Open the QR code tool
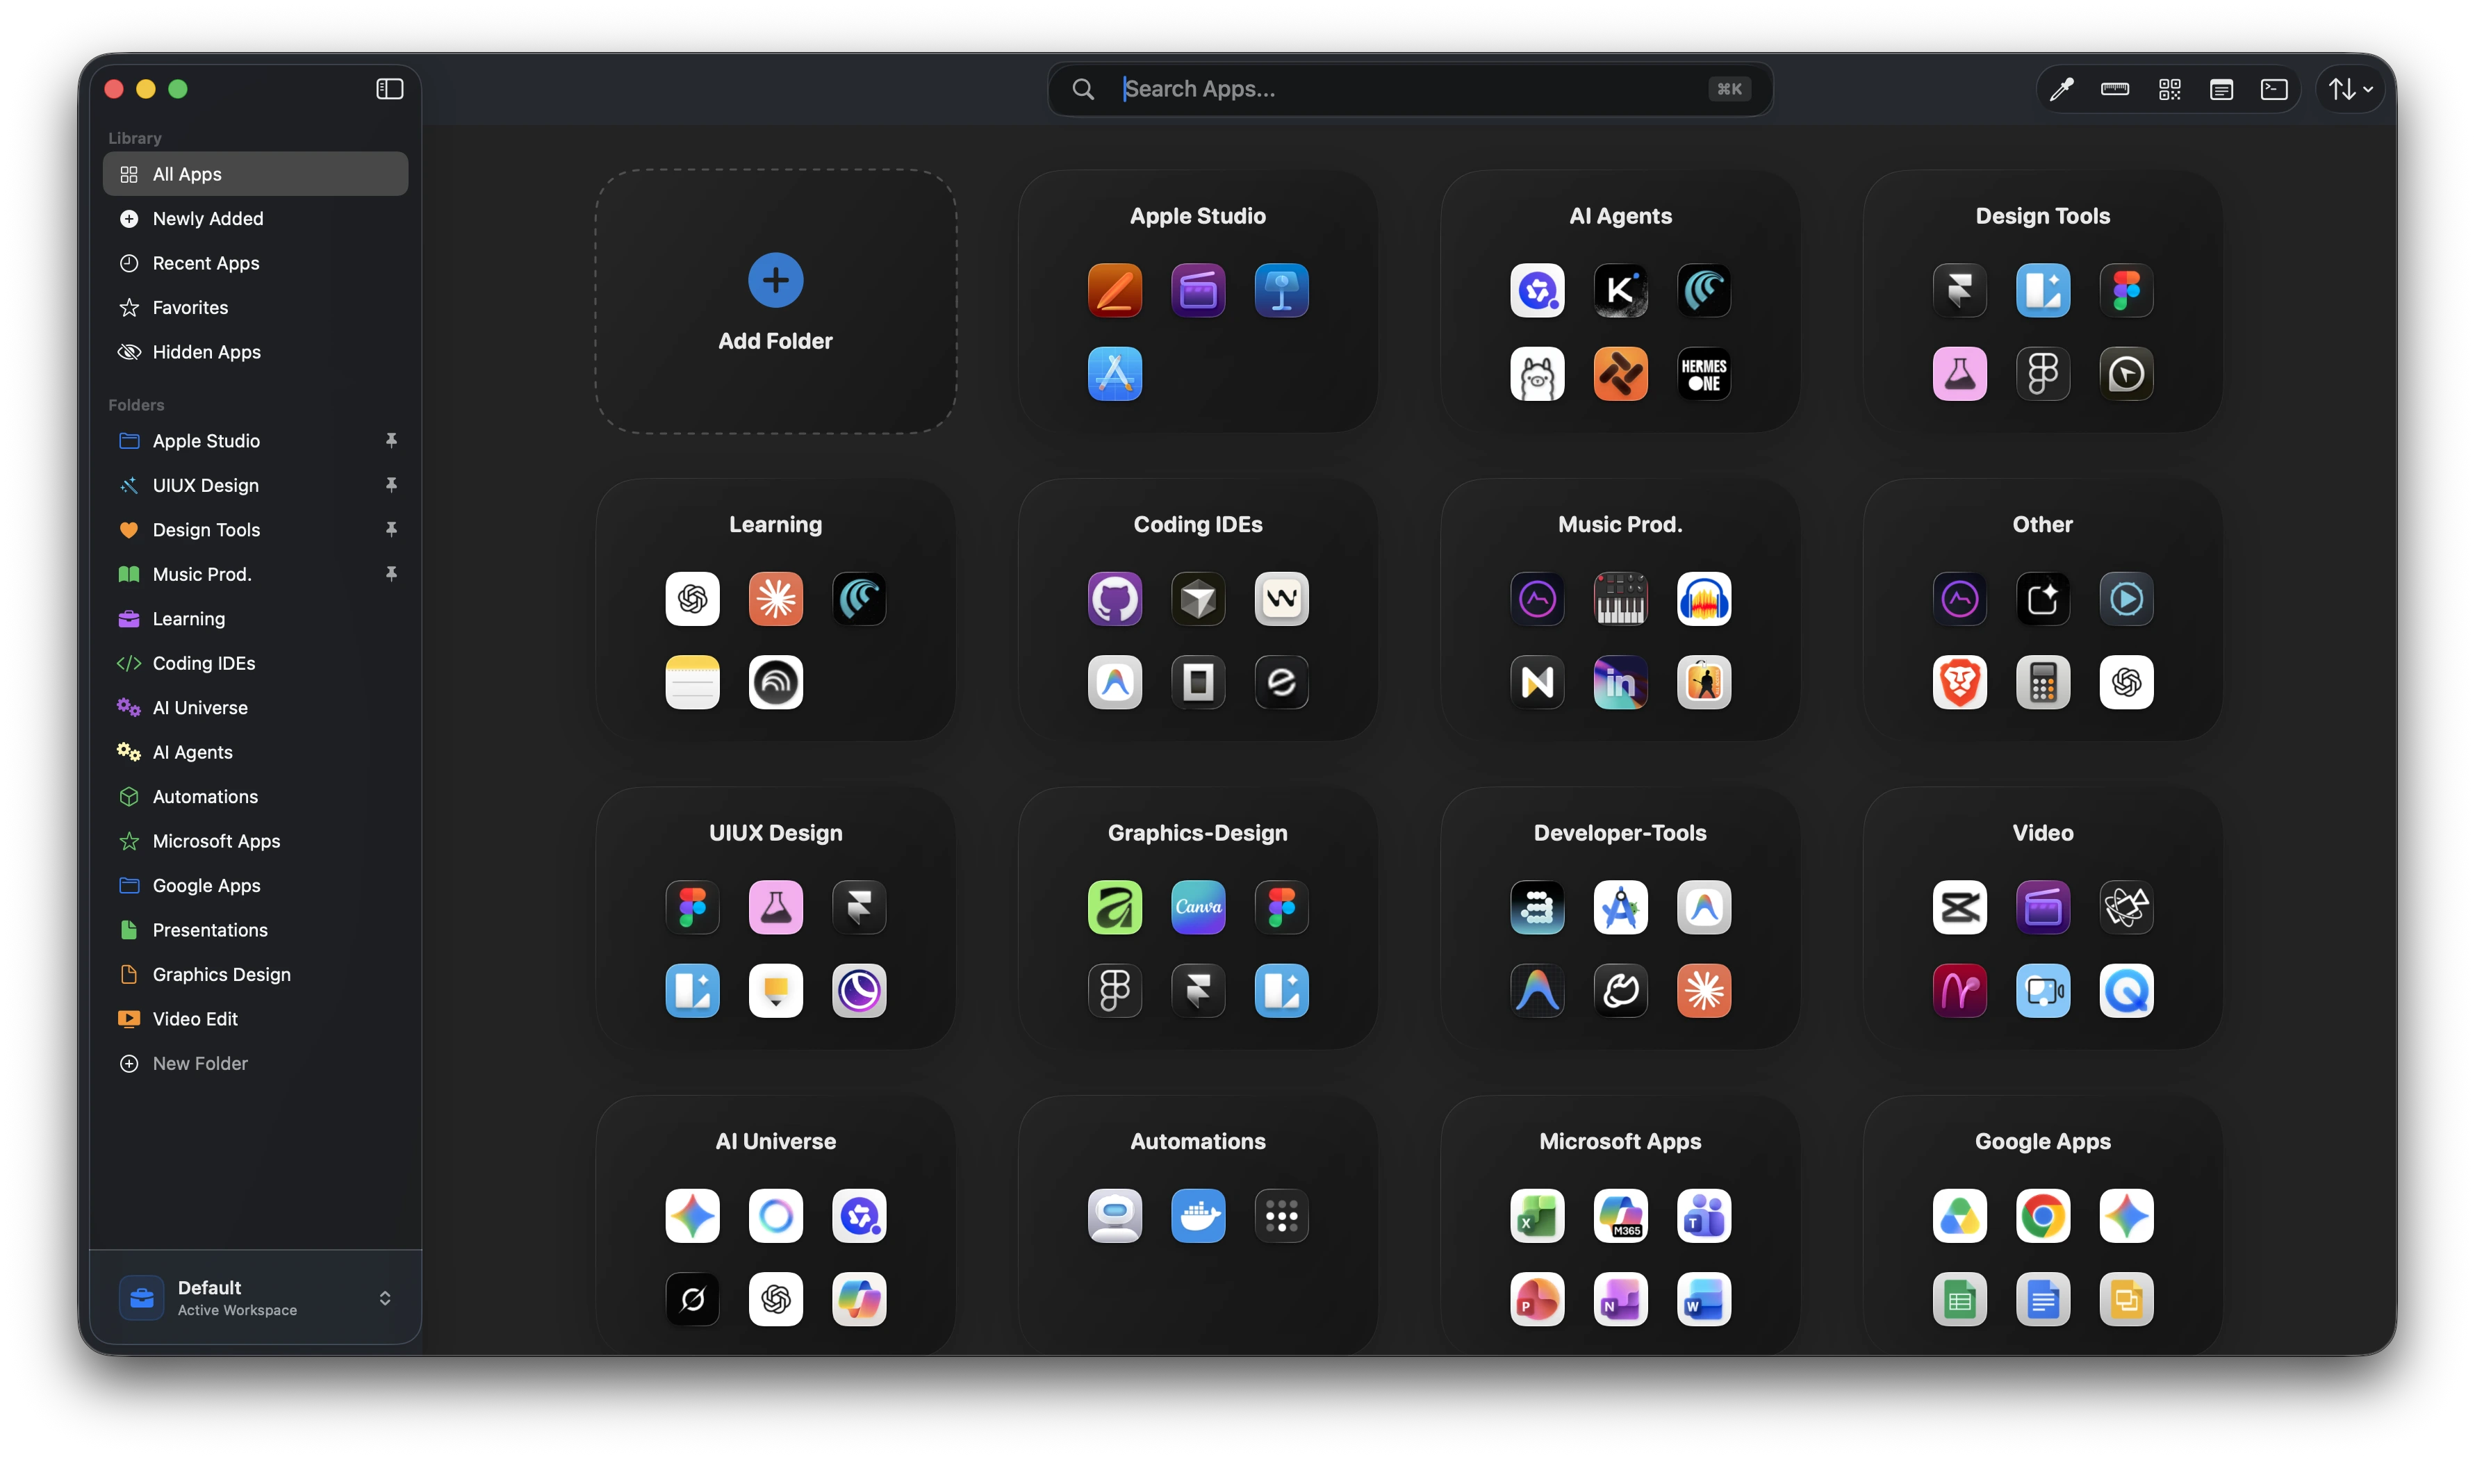 [2169, 90]
